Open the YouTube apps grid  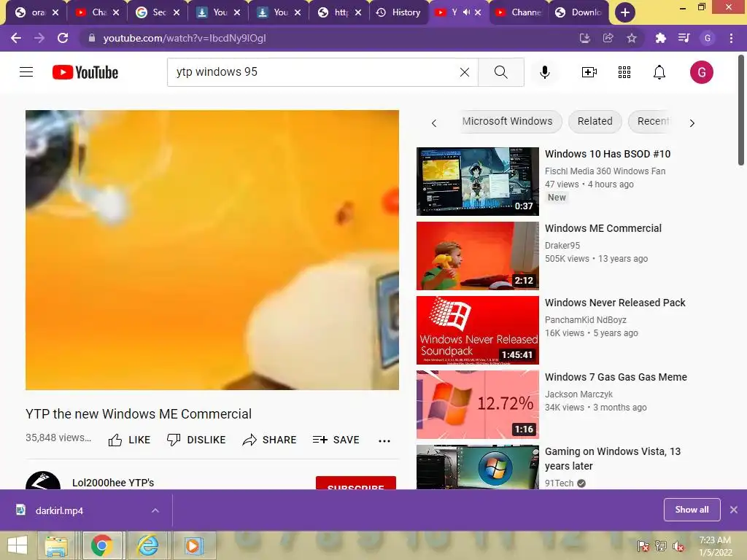(x=624, y=72)
